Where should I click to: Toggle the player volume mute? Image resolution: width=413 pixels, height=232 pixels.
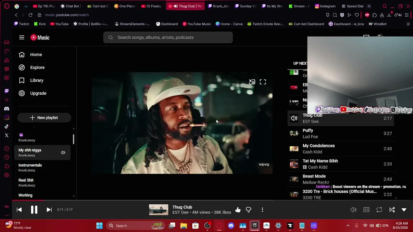pyautogui.click(x=353, y=210)
